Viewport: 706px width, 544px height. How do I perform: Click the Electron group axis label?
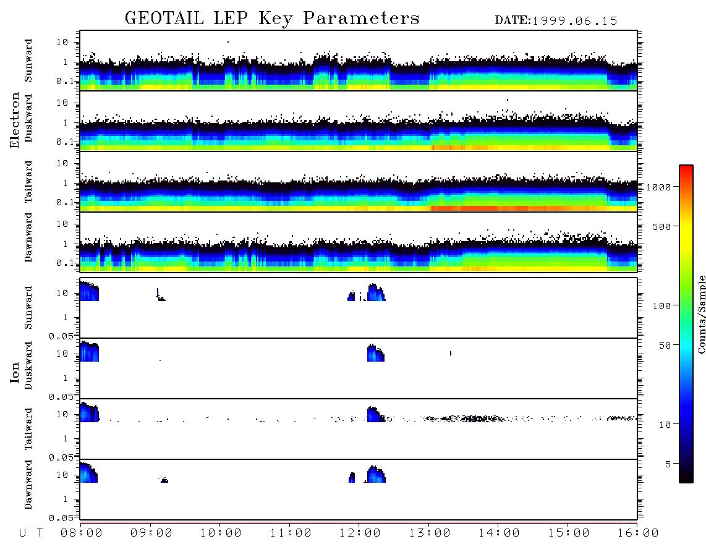[x=14, y=121]
